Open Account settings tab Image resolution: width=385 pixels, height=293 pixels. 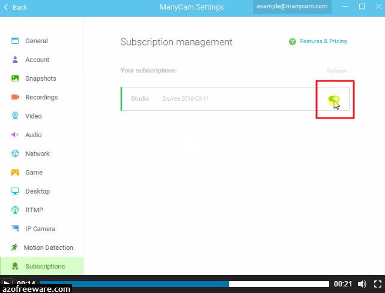tap(41, 59)
